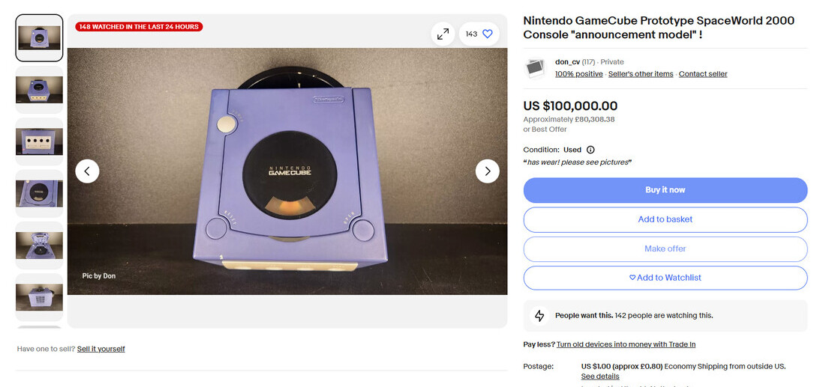The height and width of the screenshot is (387, 814).
Task: Expand the product image to fullscreen
Action: [443, 34]
